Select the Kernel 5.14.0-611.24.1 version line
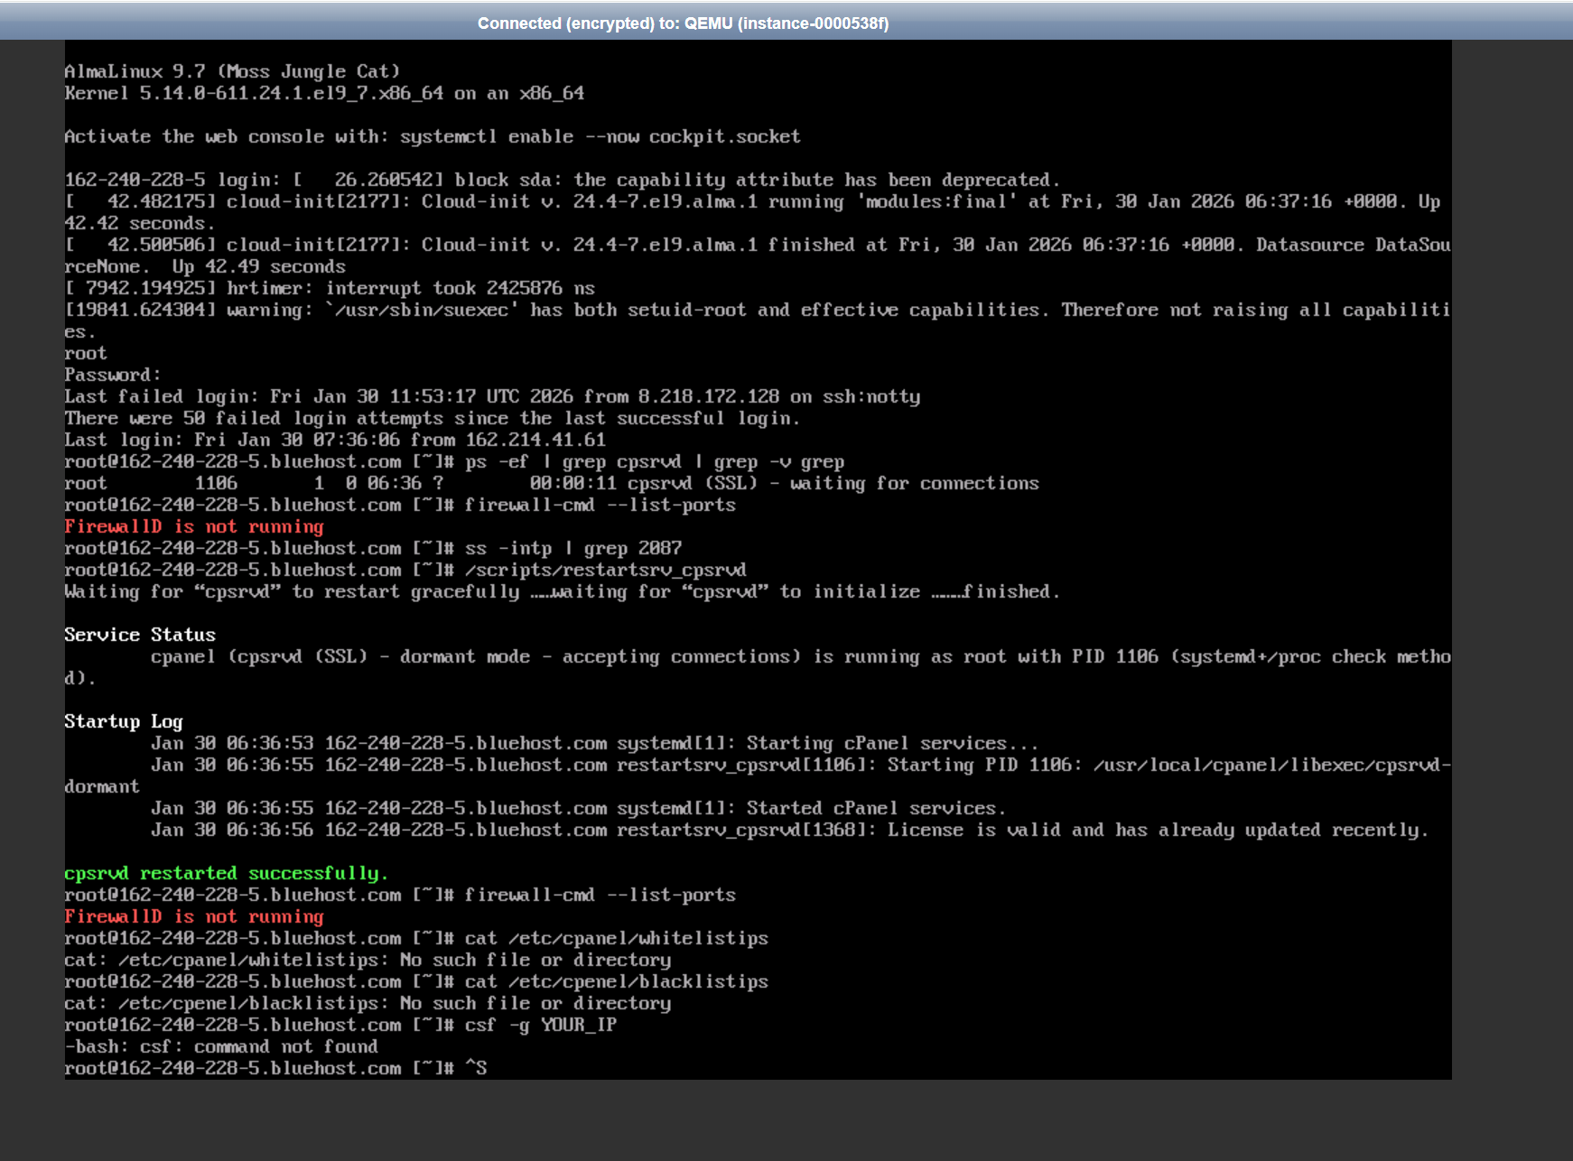The width and height of the screenshot is (1573, 1161). click(x=324, y=93)
